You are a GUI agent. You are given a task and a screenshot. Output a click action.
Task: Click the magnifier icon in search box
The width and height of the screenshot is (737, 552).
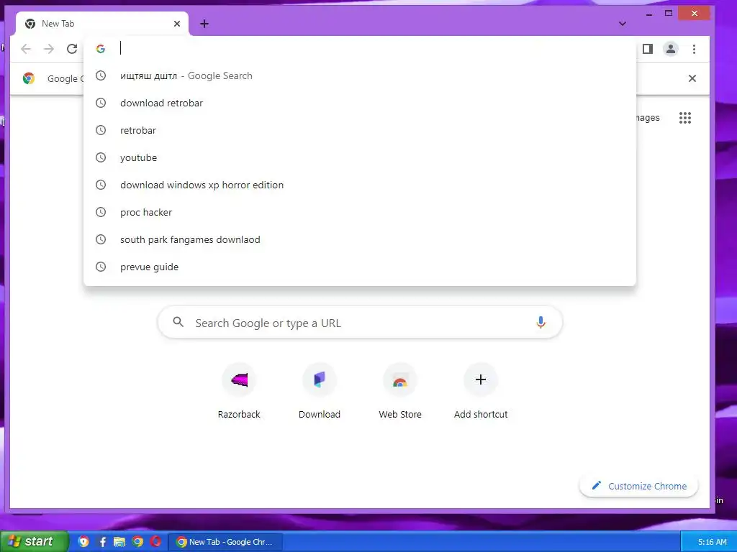click(178, 322)
